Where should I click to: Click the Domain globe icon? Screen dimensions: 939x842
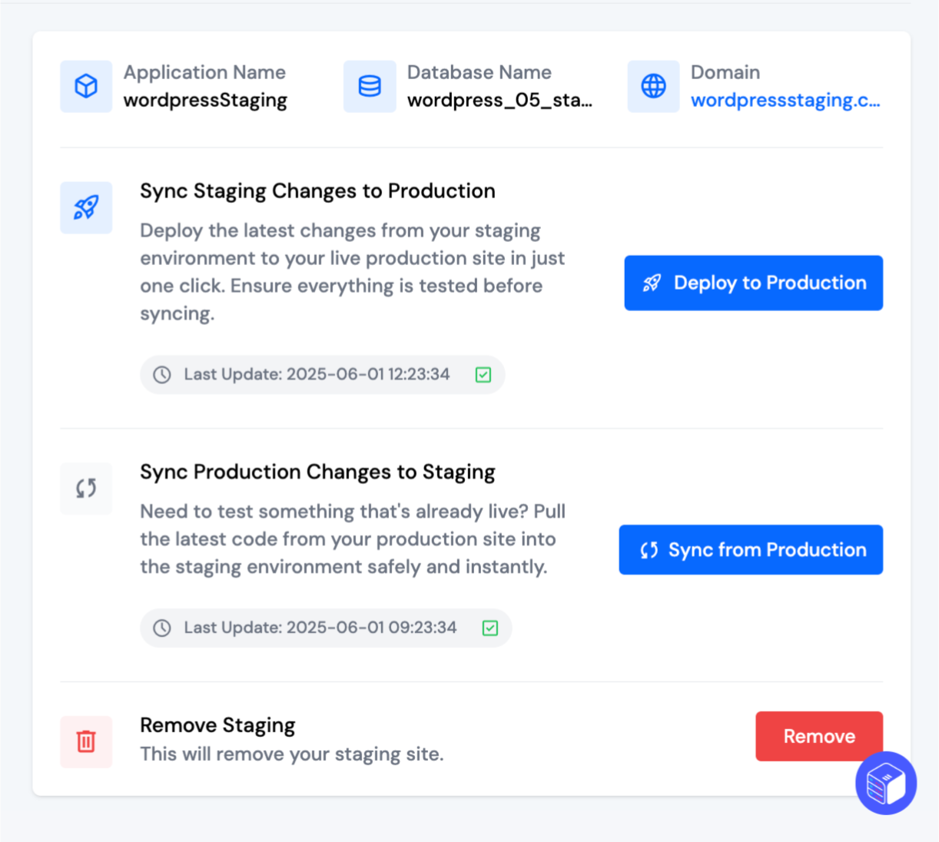[653, 86]
